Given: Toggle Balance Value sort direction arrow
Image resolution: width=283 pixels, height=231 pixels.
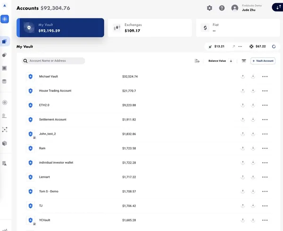Looking at the screenshot, I should click(231, 61).
